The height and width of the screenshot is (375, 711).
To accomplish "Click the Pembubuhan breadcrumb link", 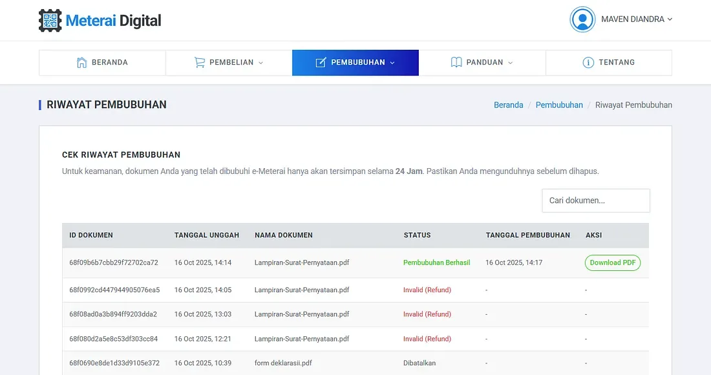I will [x=558, y=105].
